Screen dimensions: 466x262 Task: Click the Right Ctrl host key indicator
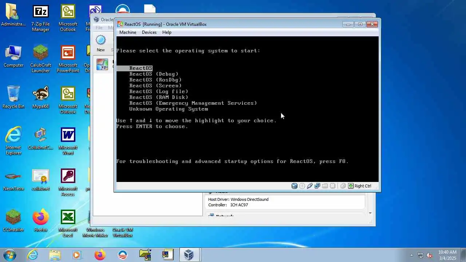pyautogui.click(x=360, y=186)
